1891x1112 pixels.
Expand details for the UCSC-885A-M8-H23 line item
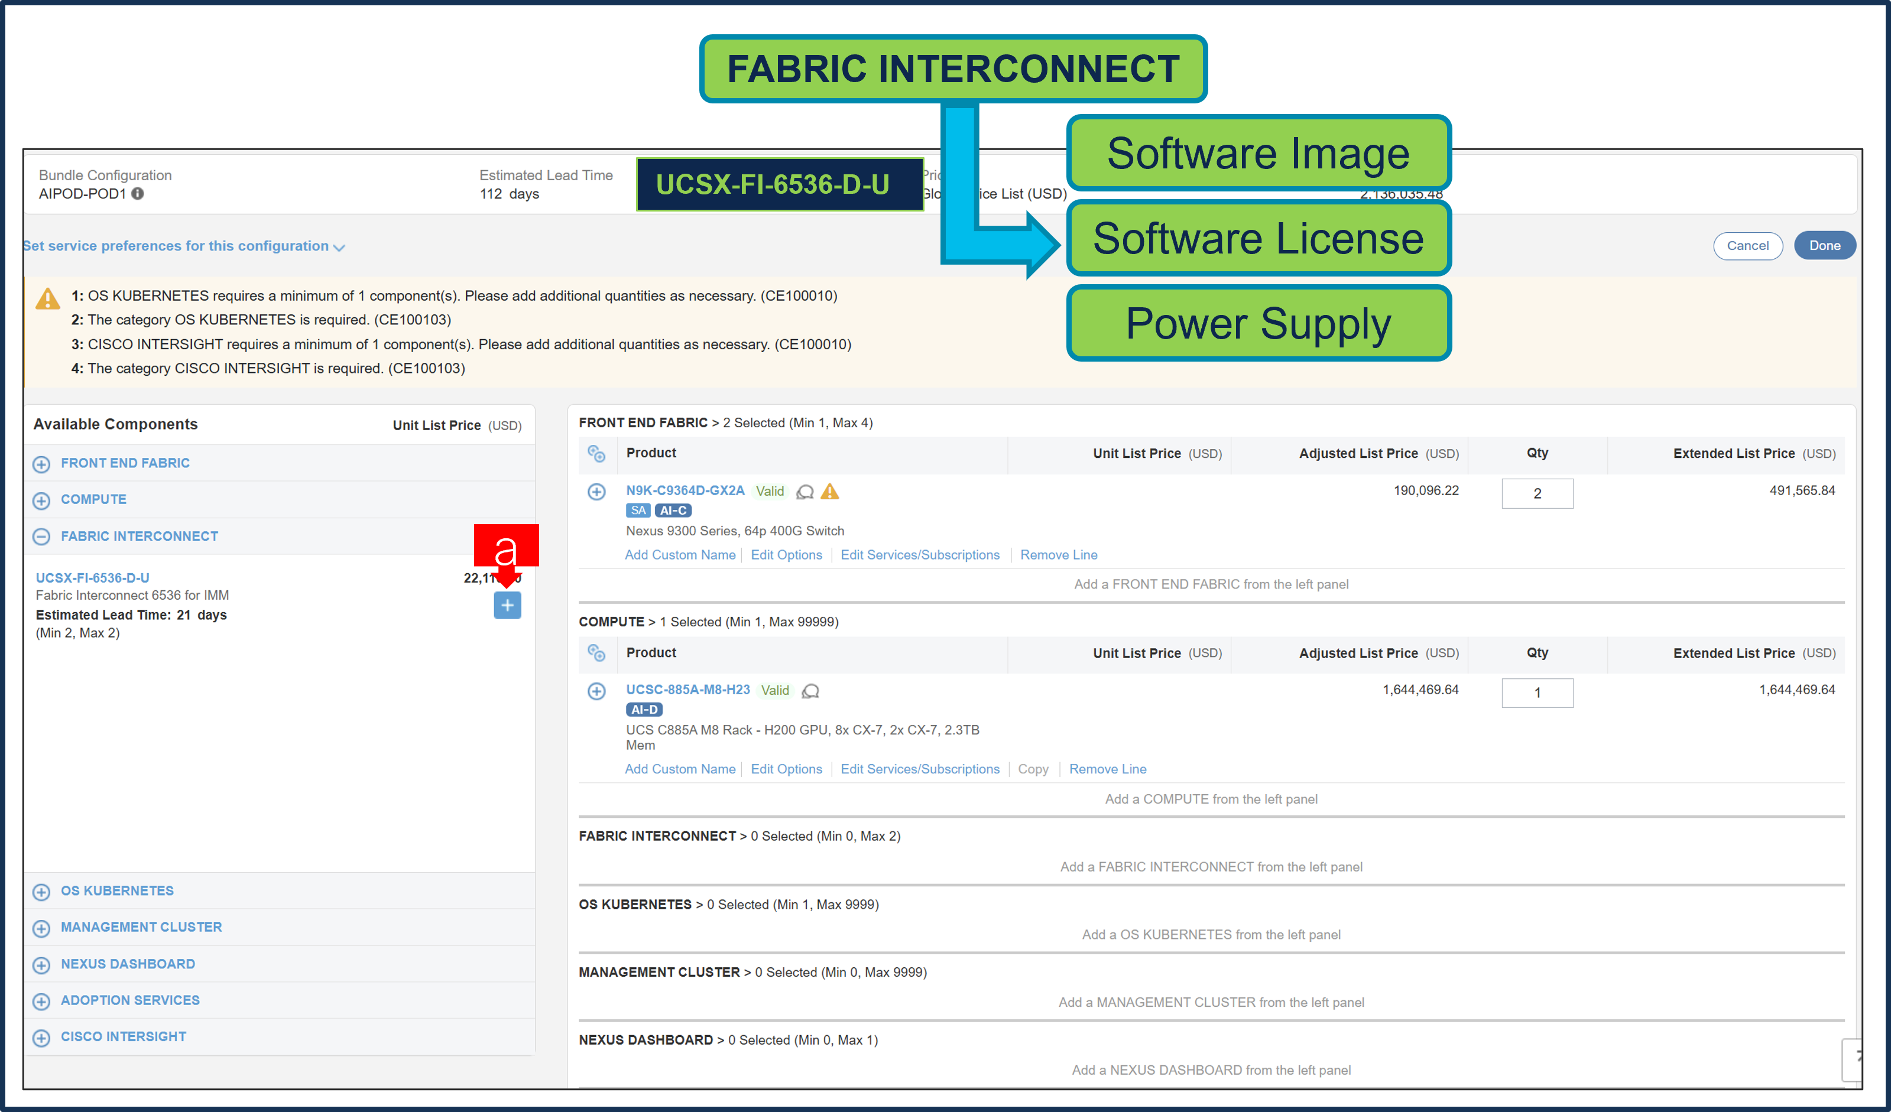(x=596, y=691)
